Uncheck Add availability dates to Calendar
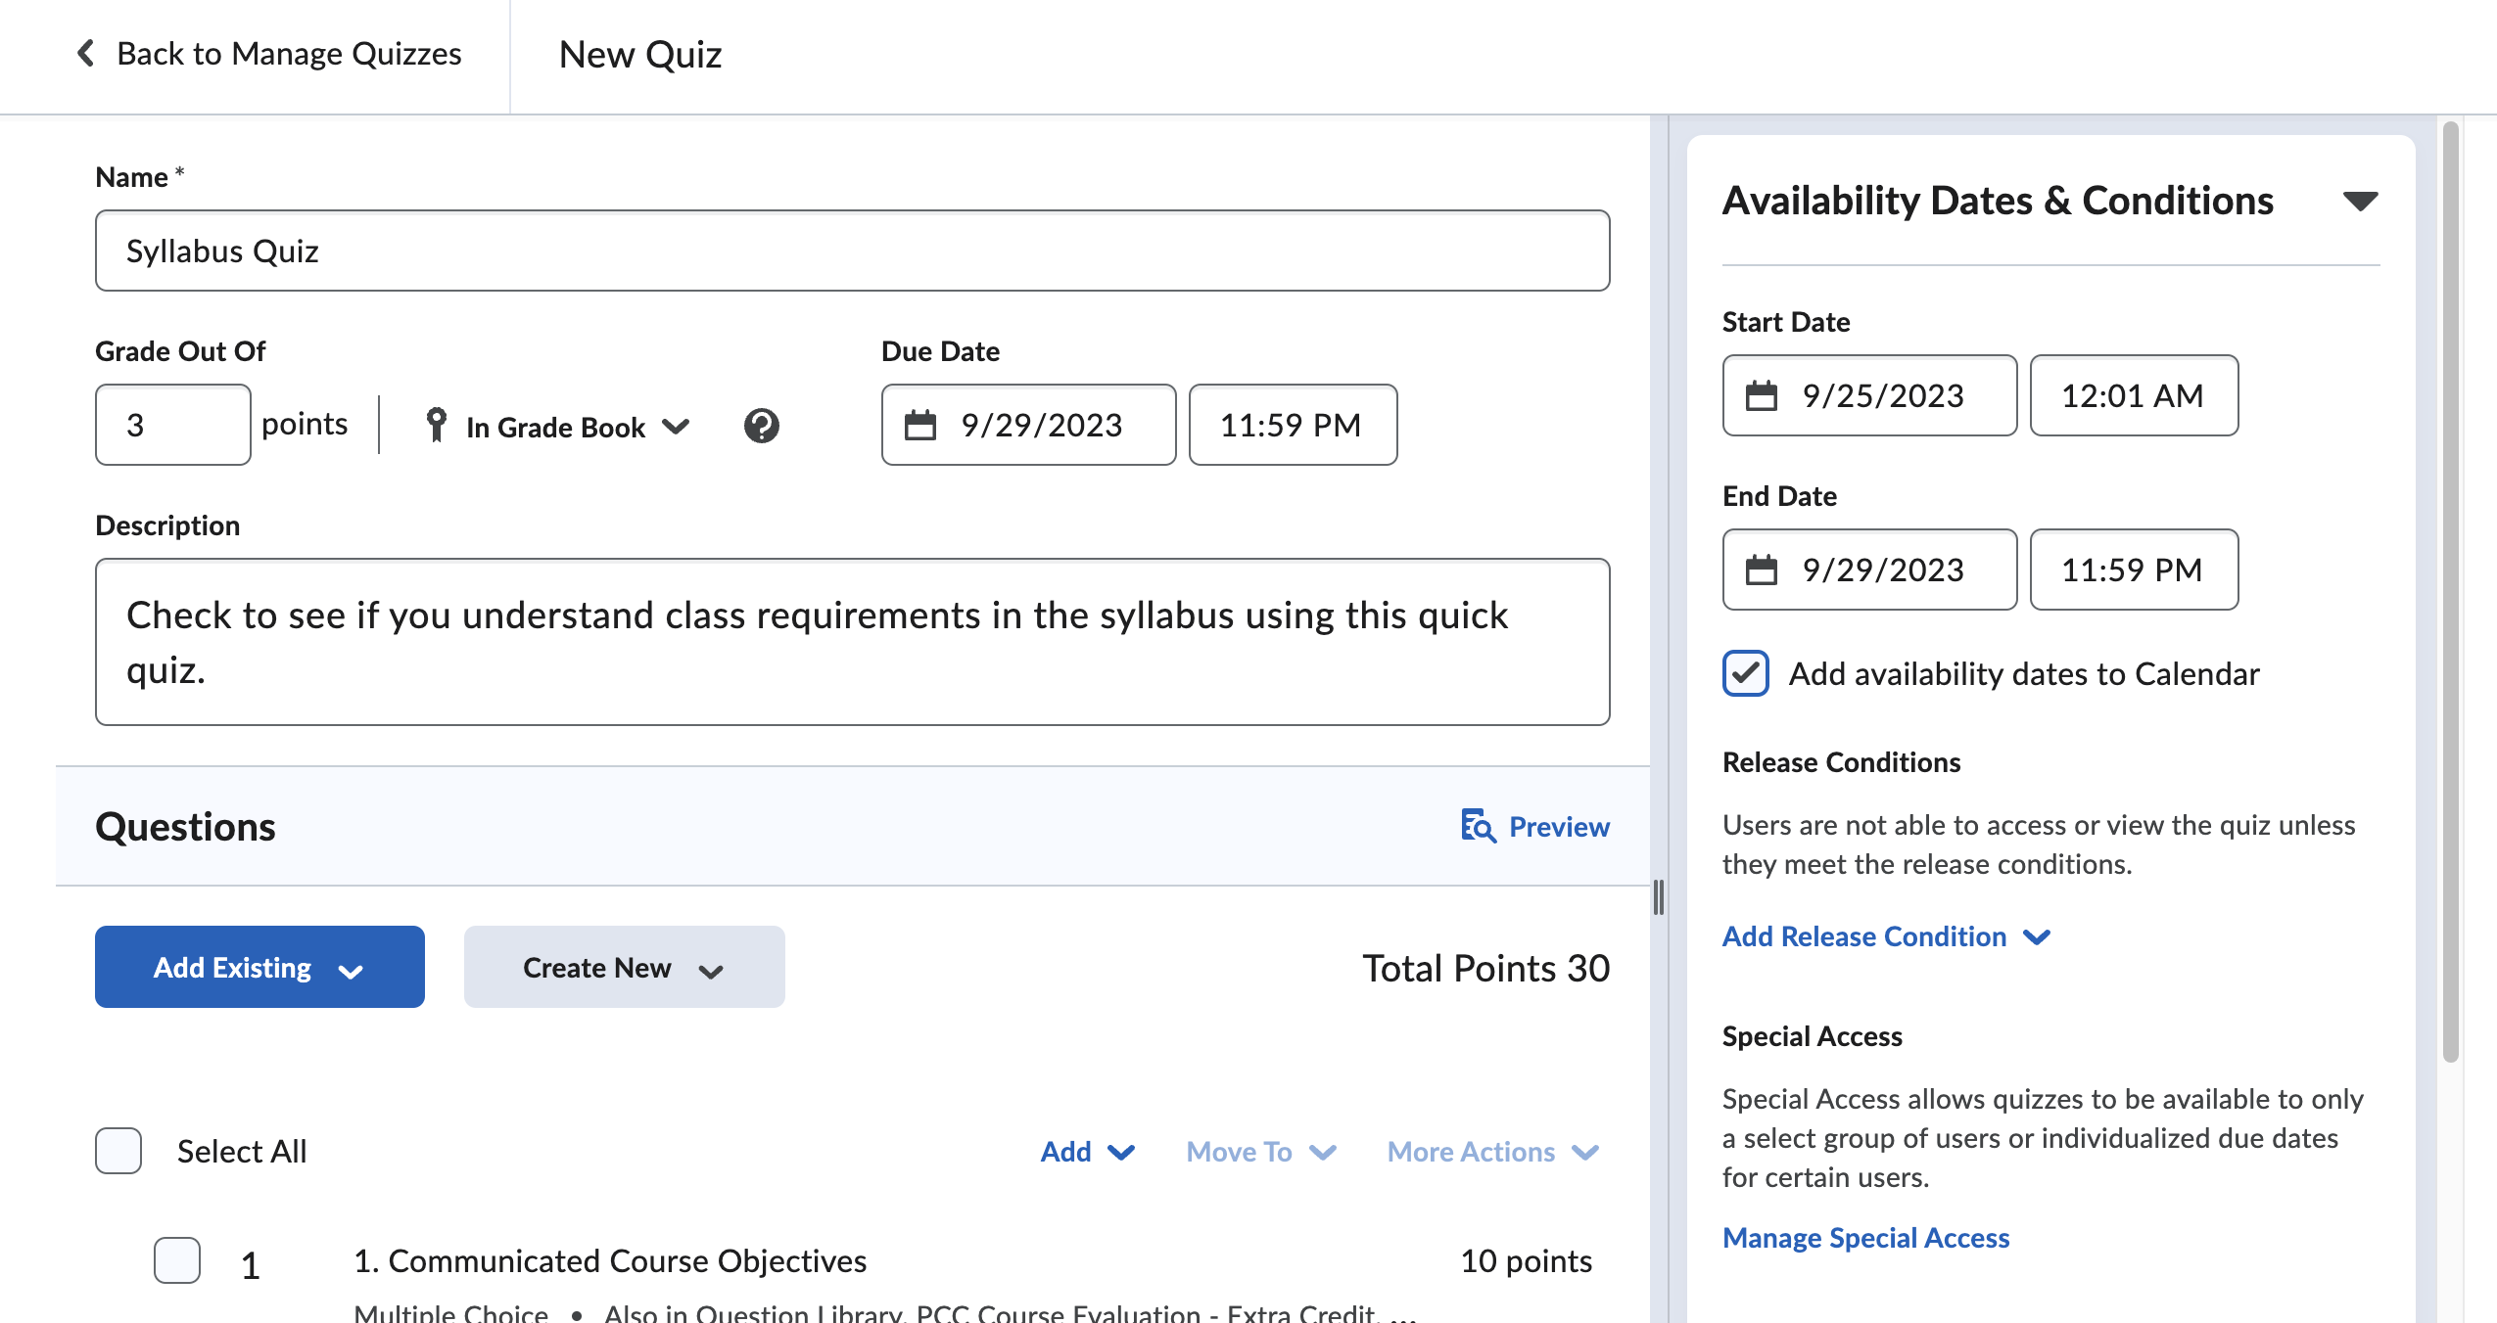The image size is (2497, 1323). 1745,673
